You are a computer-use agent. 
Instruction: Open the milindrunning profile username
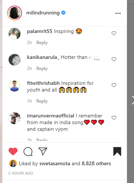pos(43,13)
